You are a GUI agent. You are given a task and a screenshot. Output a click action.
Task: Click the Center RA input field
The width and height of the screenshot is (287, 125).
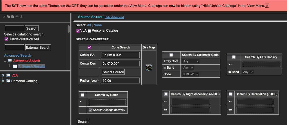click(121, 55)
